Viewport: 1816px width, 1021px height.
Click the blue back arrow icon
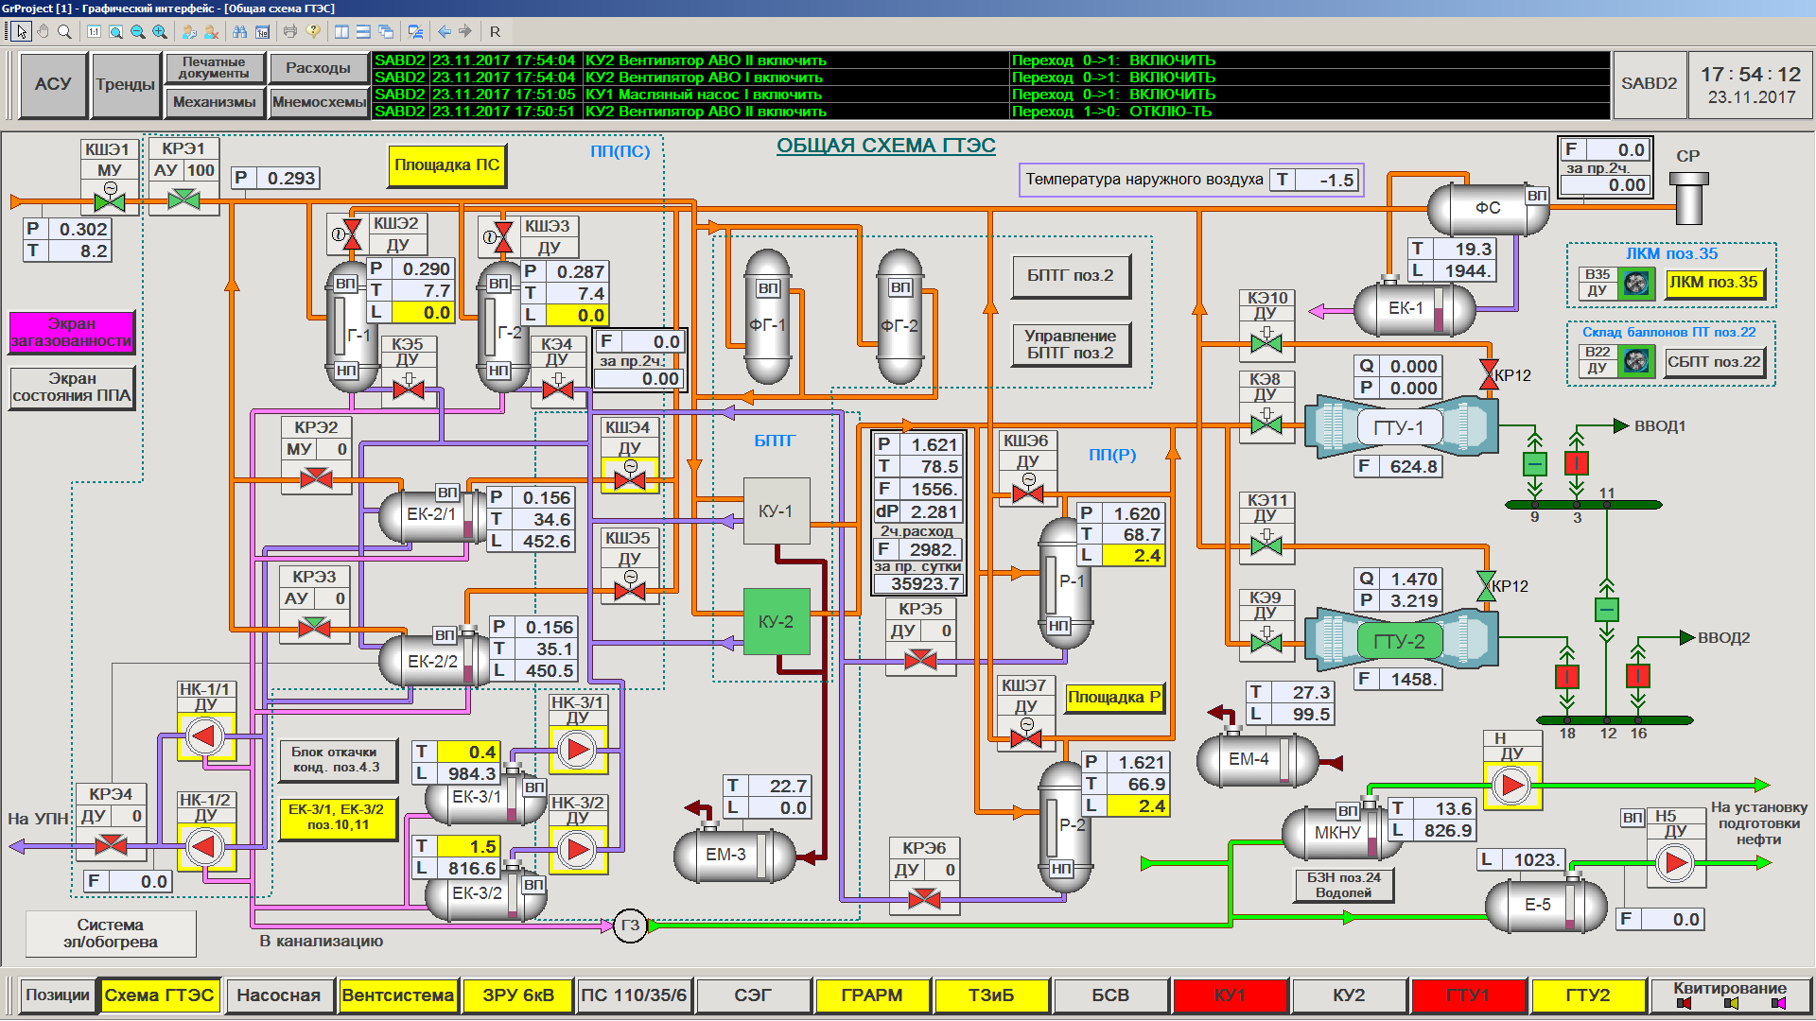(x=444, y=31)
